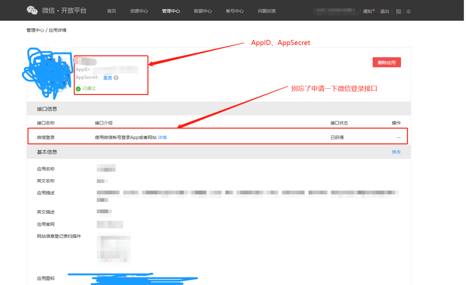Click the 使用微信帐号登录App或者网站 description
Screen dimensions: 466x285
(126, 137)
